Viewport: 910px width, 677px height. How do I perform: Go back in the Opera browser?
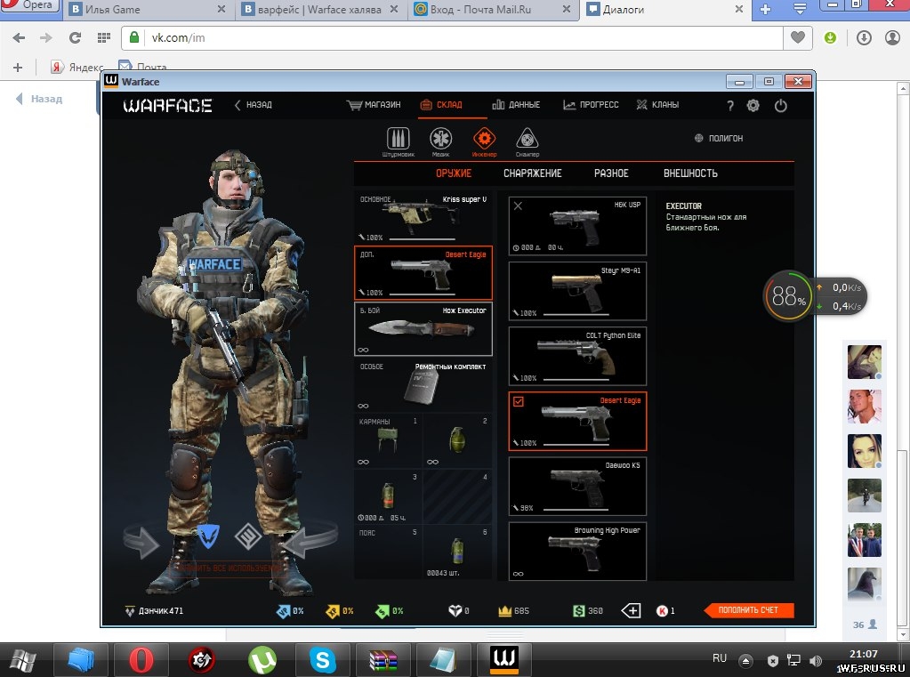(19, 37)
